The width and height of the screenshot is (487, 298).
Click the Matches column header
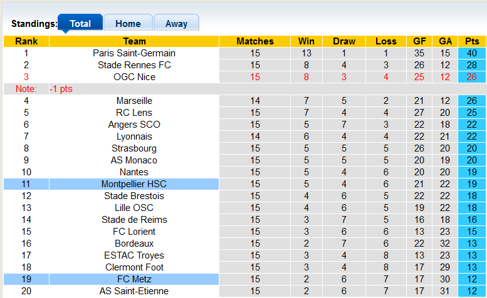[x=255, y=41]
